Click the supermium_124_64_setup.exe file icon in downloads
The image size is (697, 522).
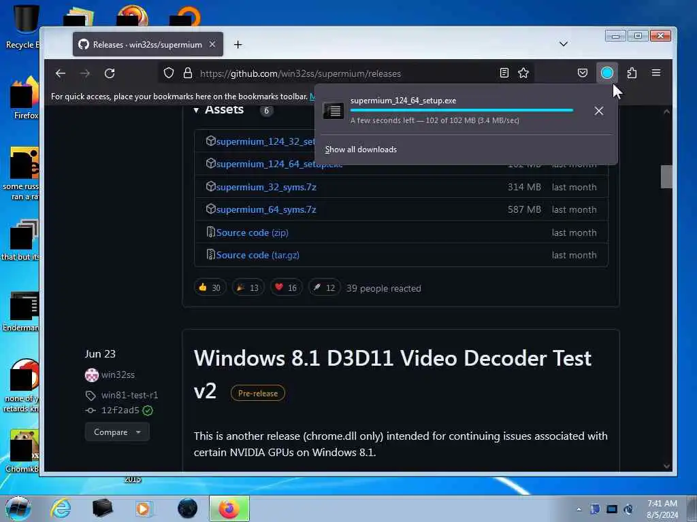coord(333,111)
